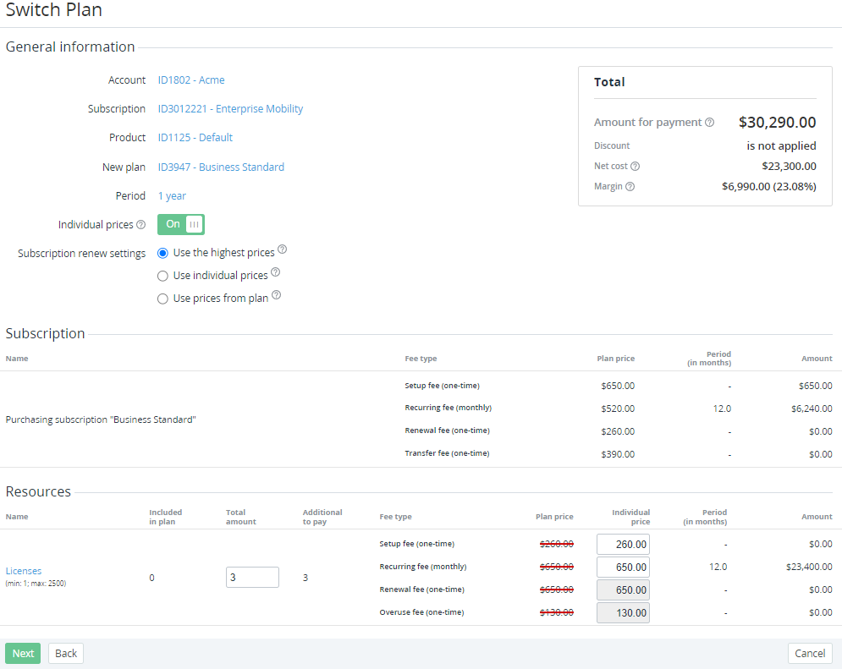The width and height of the screenshot is (842, 669).
Task: Click the Licenses Total amount field
Action: click(x=252, y=578)
